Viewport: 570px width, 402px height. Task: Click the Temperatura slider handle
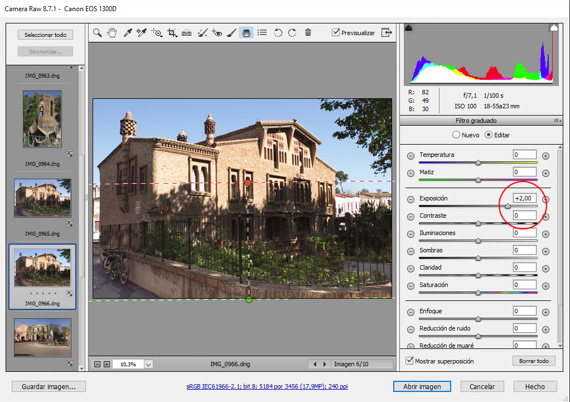(478, 163)
